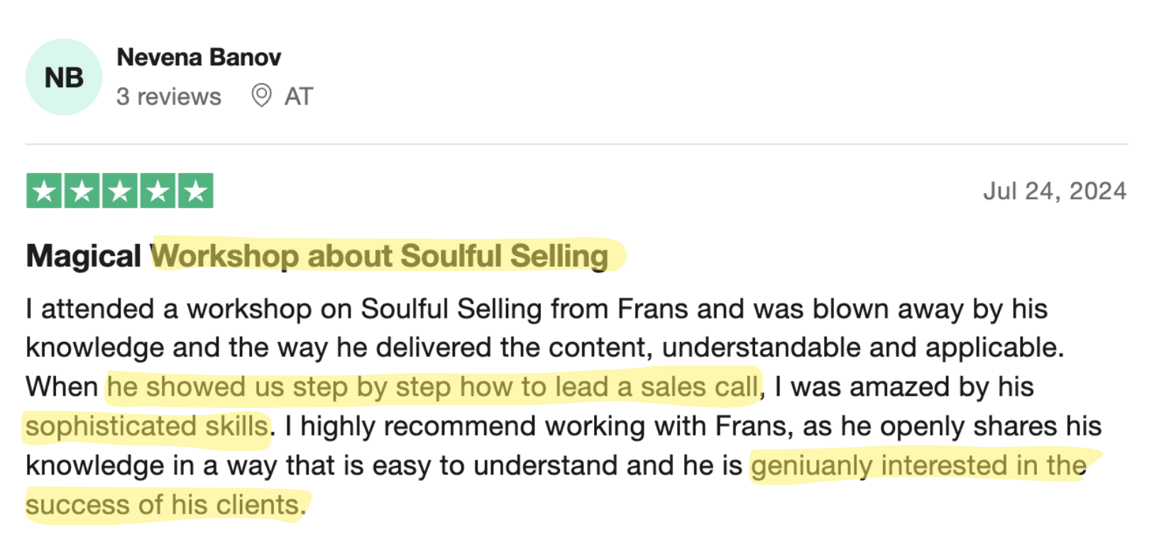Click the divider line below reviewer info
1164x559 pixels.
point(576,144)
